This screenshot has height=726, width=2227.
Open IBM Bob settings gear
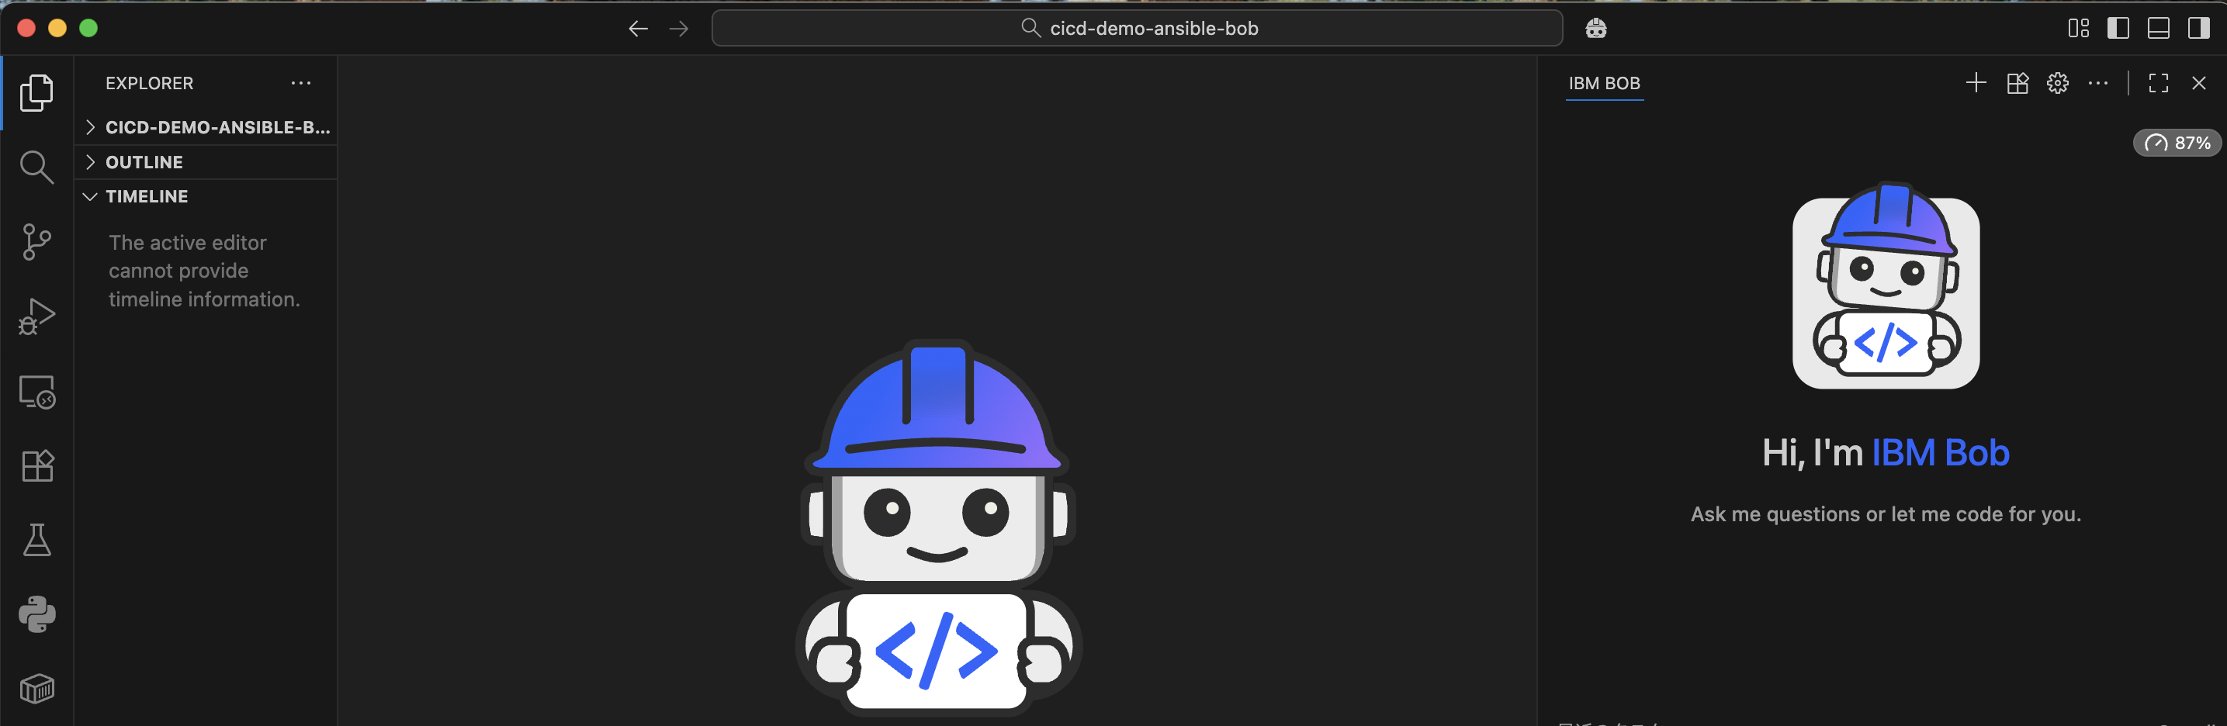[x=2058, y=83]
